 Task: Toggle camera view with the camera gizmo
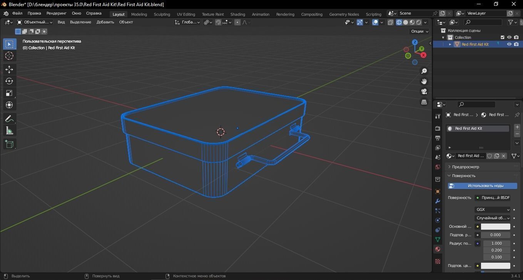pyautogui.click(x=424, y=92)
